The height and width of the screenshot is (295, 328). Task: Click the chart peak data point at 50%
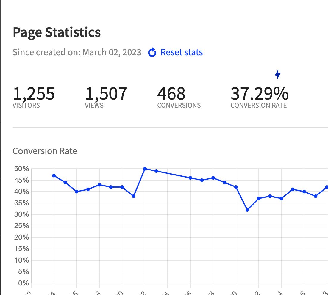[145, 169]
